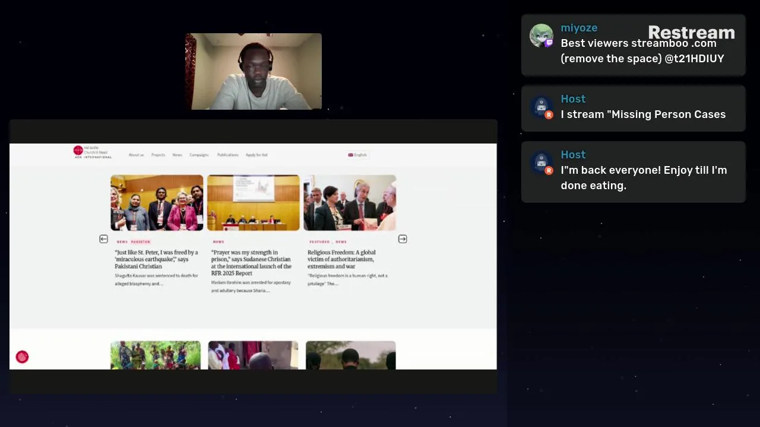Click the I'm back everyone chat message
The height and width of the screenshot is (427, 760).
(x=644, y=178)
